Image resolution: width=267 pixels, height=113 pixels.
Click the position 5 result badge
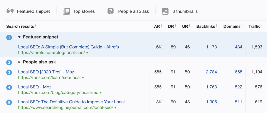click(9, 102)
